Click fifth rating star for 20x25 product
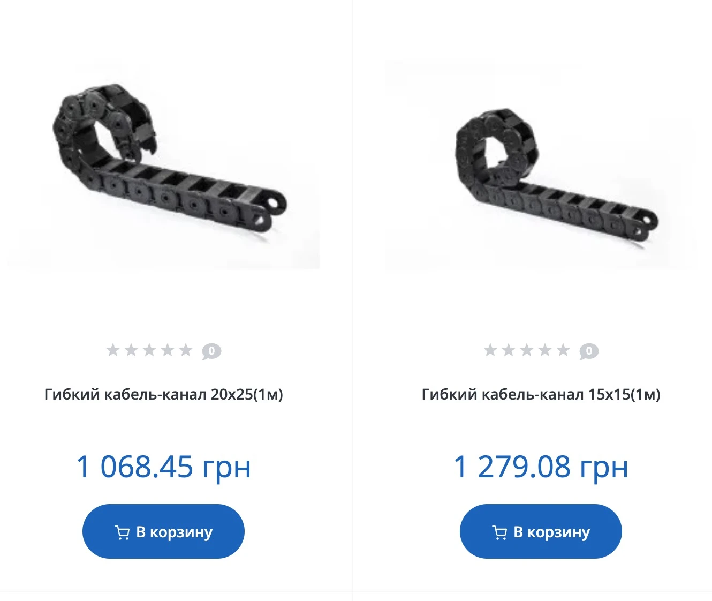Screen dimensions: 712x601 186,350
